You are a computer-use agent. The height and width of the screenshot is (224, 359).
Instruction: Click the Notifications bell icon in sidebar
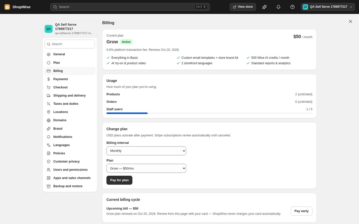pyautogui.click(x=49, y=137)
